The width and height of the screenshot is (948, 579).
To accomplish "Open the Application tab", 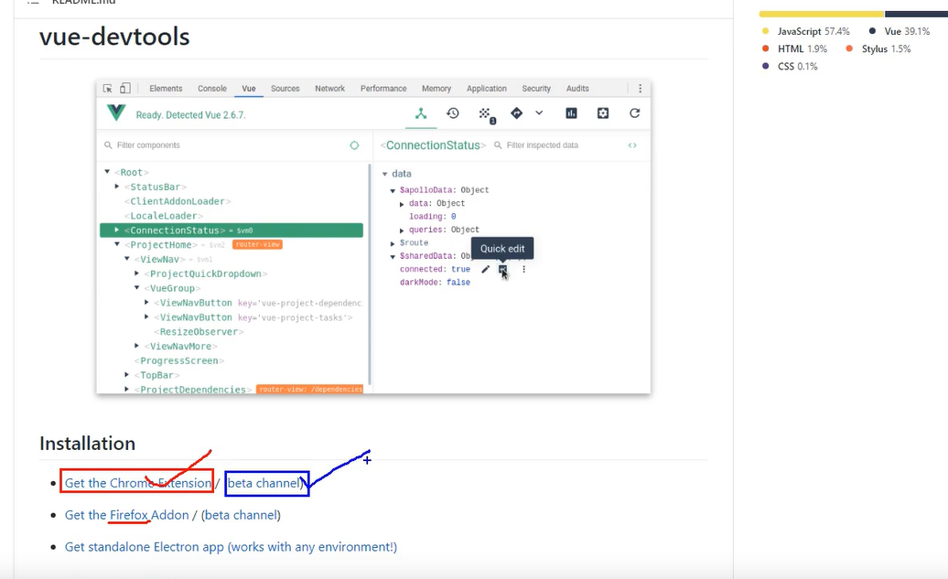I will 487,88.
